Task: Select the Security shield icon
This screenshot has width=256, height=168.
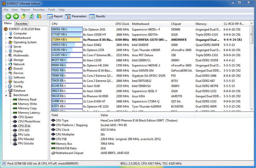Action: tap(10, 82)
